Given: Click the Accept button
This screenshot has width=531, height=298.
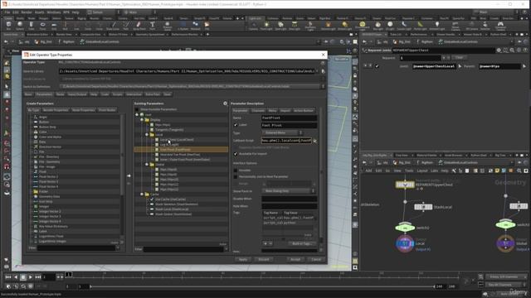Looking at the screenshot, I should 295,259.
